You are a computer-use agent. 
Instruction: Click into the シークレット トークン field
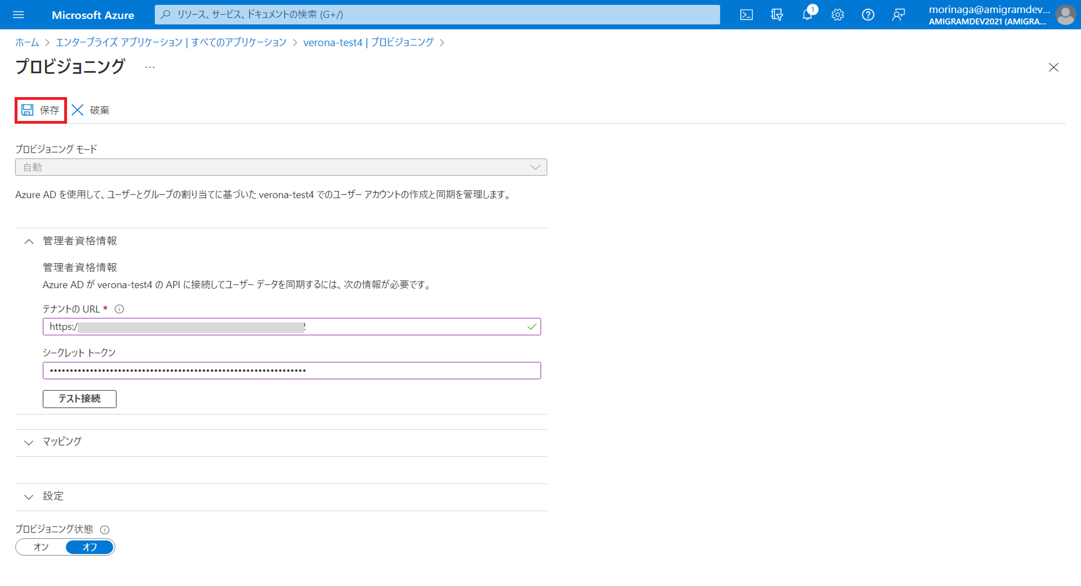[x=292, y=371]
